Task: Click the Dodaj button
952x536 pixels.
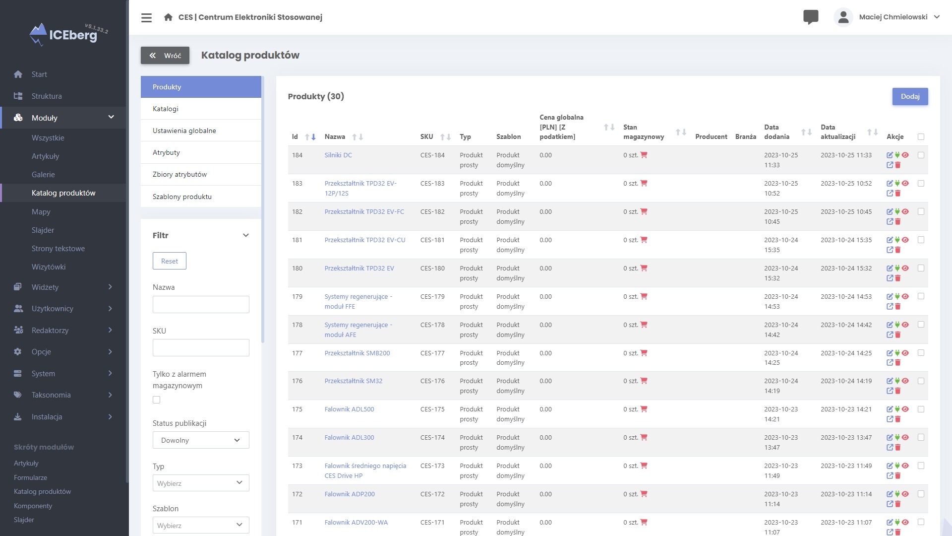Action: click(x=910, y=97)
